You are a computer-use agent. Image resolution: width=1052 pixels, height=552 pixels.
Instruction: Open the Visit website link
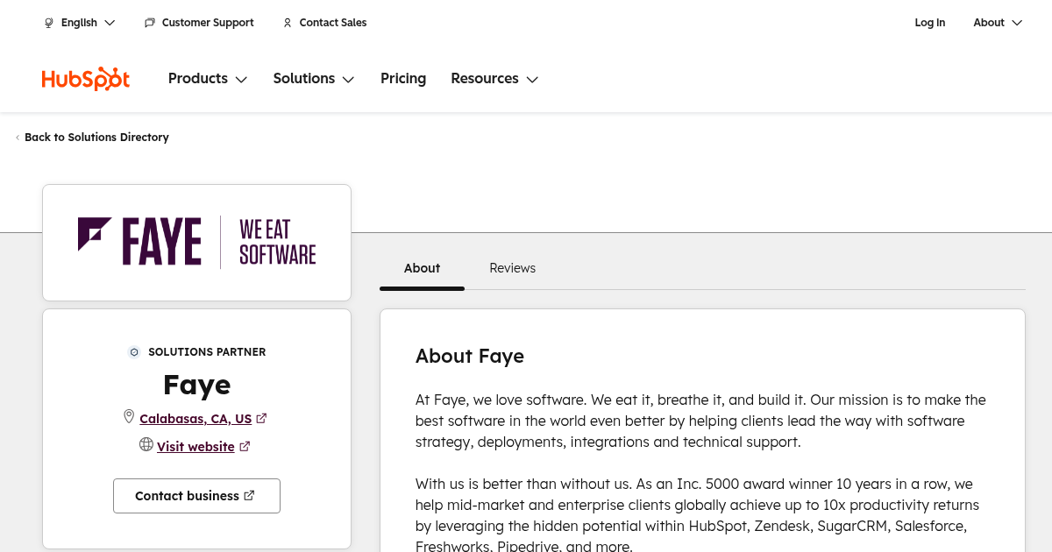click(x=195, y=447)
